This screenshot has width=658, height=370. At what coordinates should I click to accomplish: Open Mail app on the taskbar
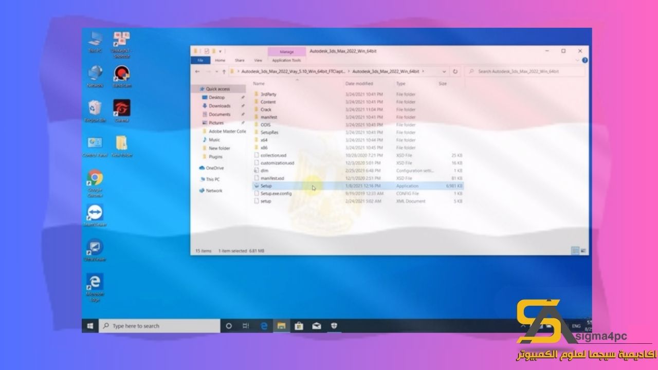pyautogui.click(x=317, y=326)
